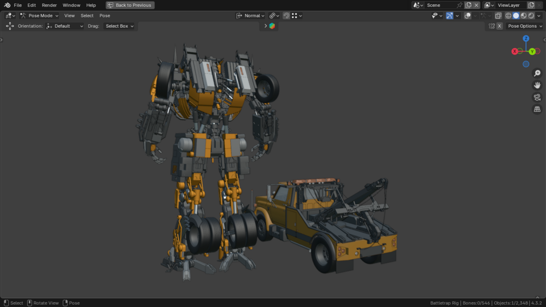Open the Window menu
Viewport: 546px width, 307px height.
71,5
